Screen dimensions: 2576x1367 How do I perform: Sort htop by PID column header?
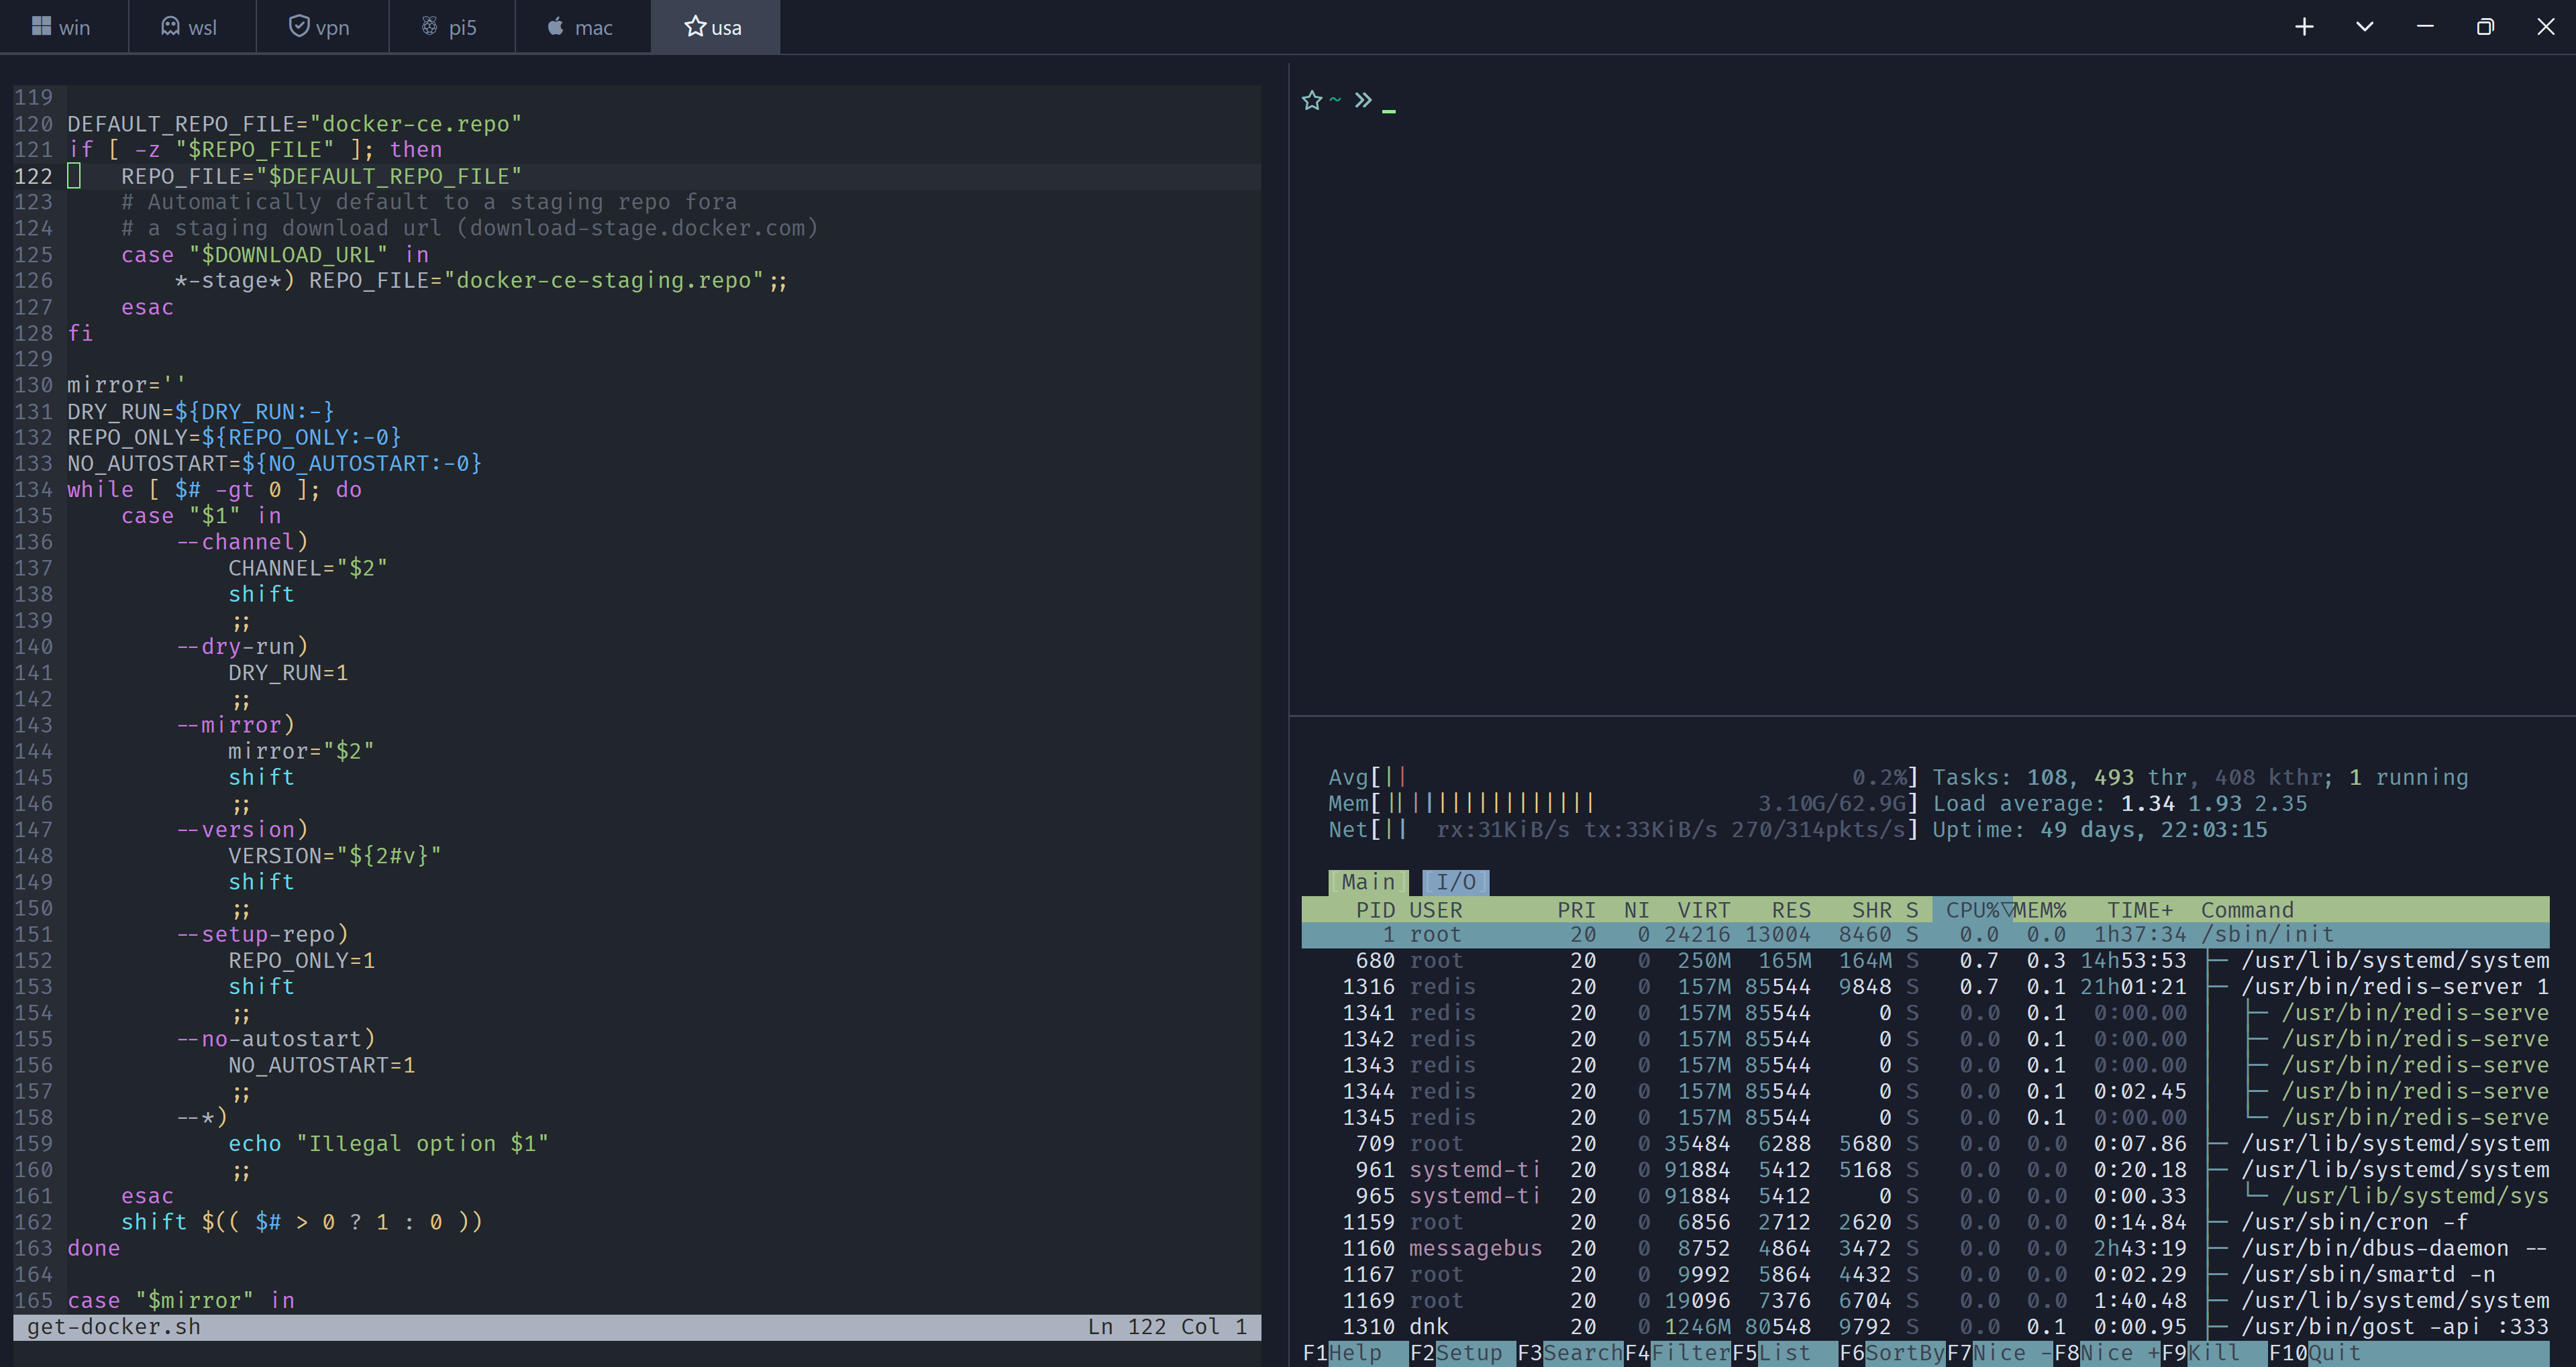click(x=1375, y=910)
